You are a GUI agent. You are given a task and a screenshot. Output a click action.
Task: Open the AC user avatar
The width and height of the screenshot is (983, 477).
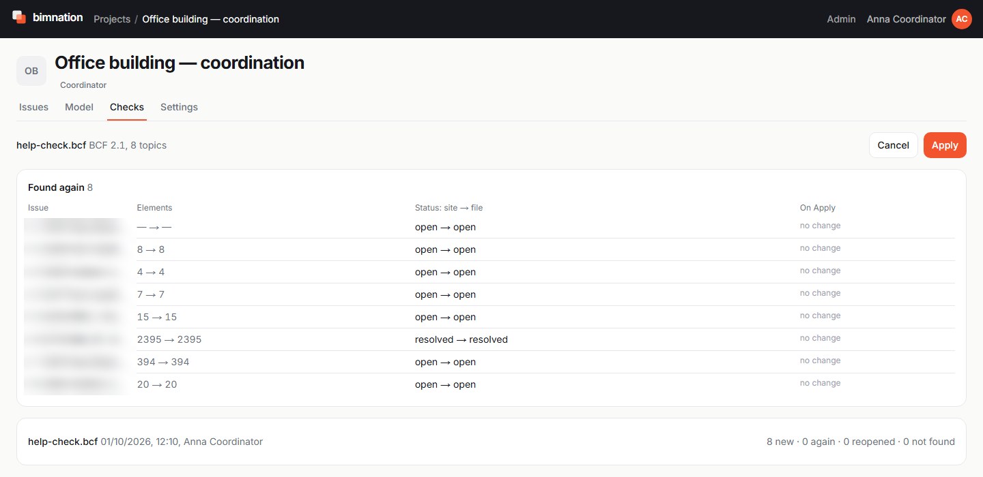pos(961,19)
